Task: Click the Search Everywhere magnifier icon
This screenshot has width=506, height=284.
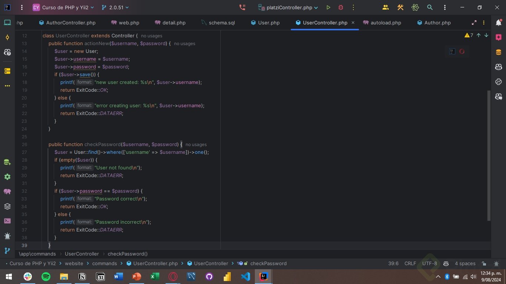Action: 430,7
